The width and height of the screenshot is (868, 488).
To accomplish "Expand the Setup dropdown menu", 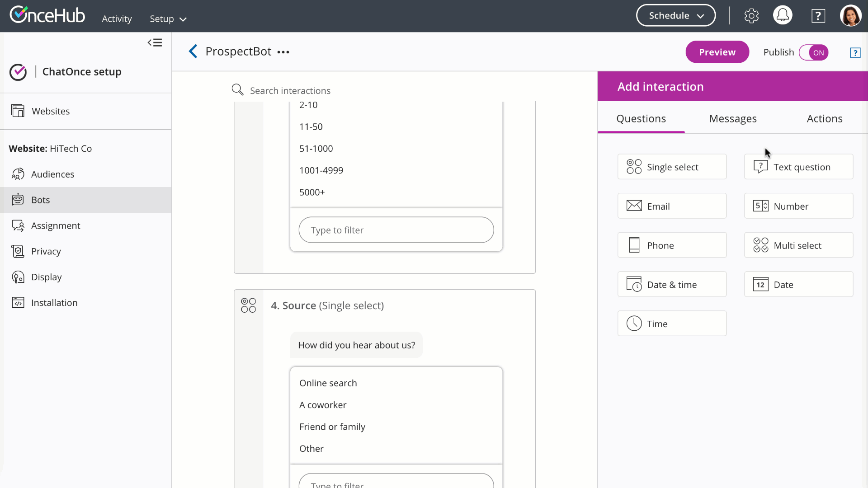I will click(168, 19).
